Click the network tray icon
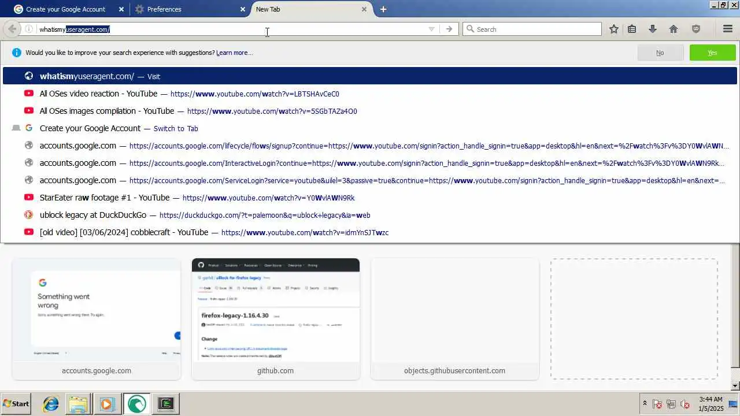 (671, 404)
